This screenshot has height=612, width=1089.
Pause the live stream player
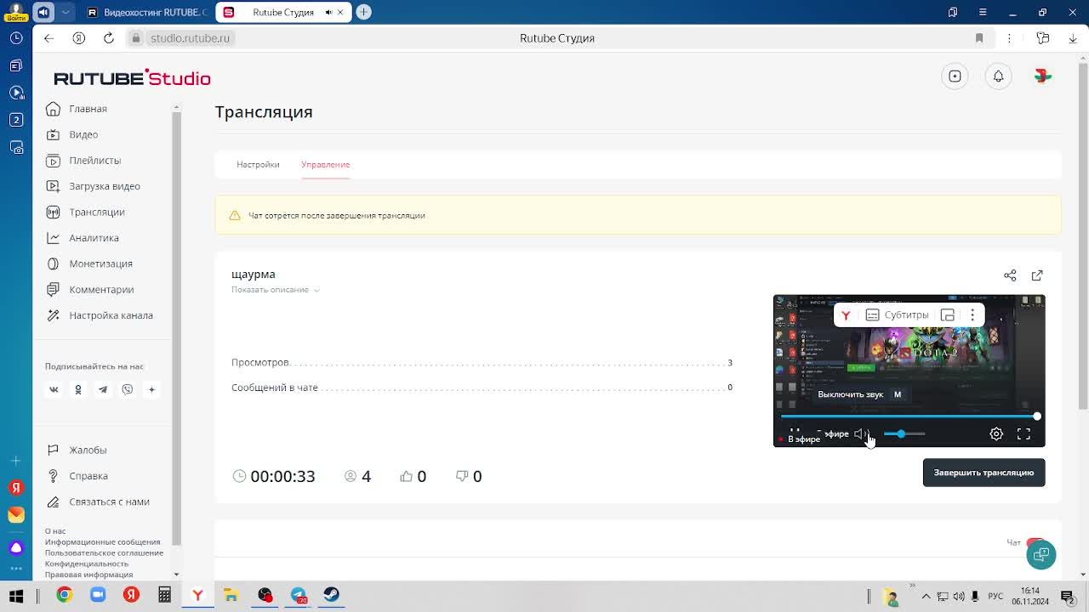[x=794, y=433]
